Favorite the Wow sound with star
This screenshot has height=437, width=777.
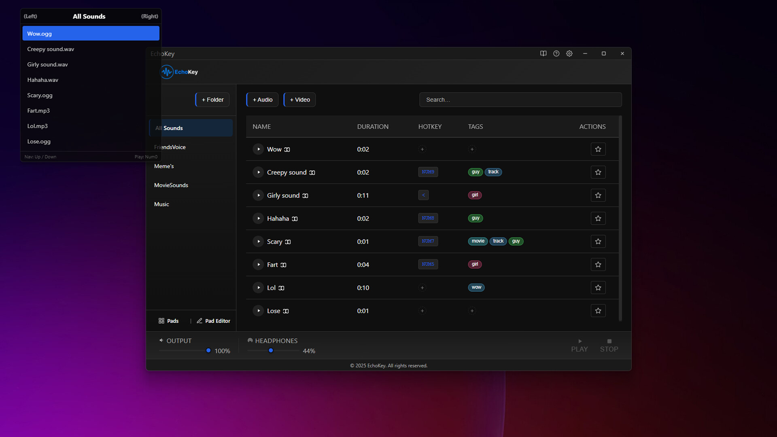coord(598,149)
